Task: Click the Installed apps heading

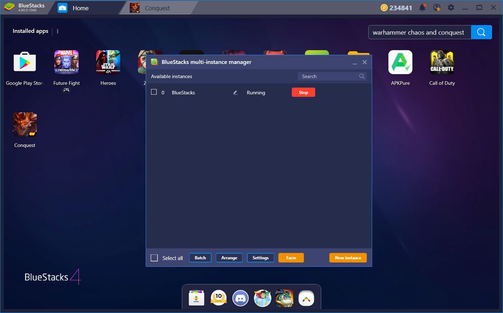Action: (x=30, y=31)
